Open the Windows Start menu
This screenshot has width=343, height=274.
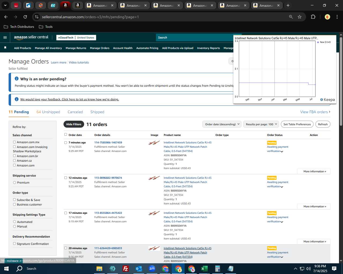(6, 269)
